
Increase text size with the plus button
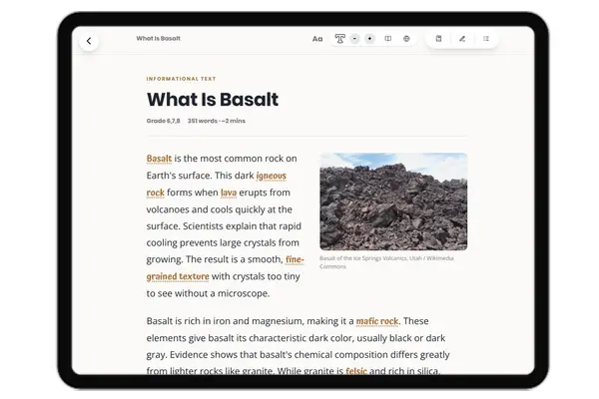(x=369, y=39)
